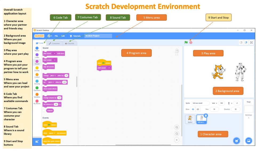Select the Motion block category
Image resolution: width=273 pixels, height=153 pixels.
(x=37, y=49)
